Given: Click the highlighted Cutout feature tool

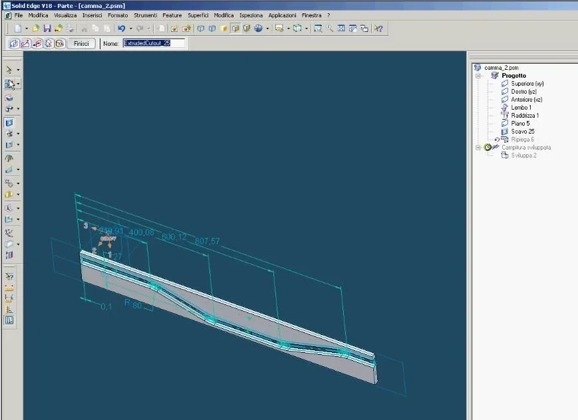Looking at the screenshot, I should coord(9,122).
